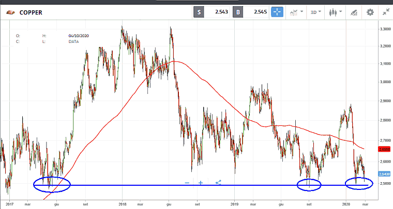Click the copper ingot instrument icon

(10, 12)
